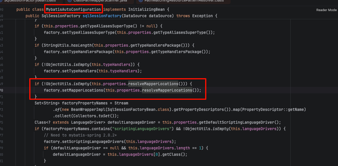Toggle Reader Mode in the editor

click(326, 10)
